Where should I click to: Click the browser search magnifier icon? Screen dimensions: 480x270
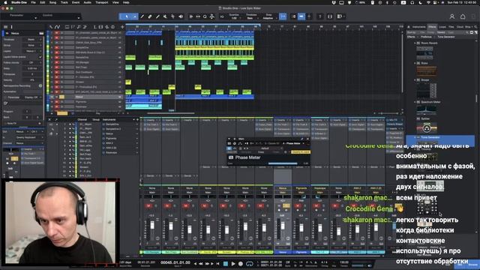(x=475, y=27)
